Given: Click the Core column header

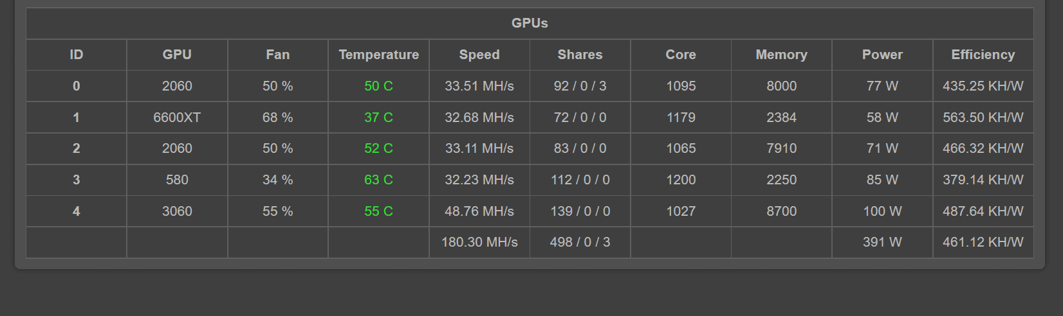Looking at the screenshot, I should click(681, 55).
